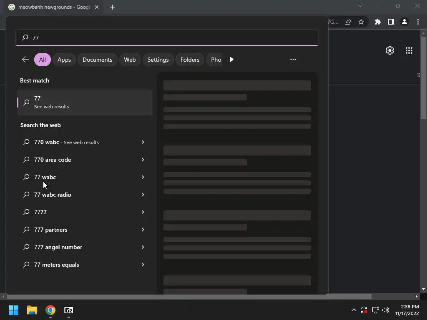
Task: Show hidden icons in the system tray
Action: click(x=354, y=310)
